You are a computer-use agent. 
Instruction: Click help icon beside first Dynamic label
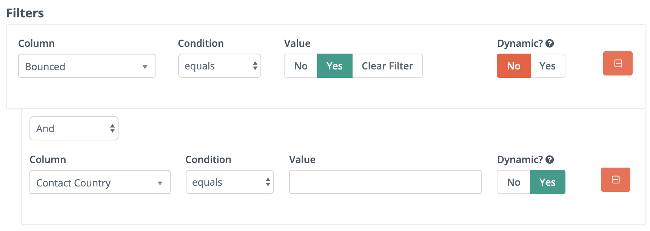550,43
